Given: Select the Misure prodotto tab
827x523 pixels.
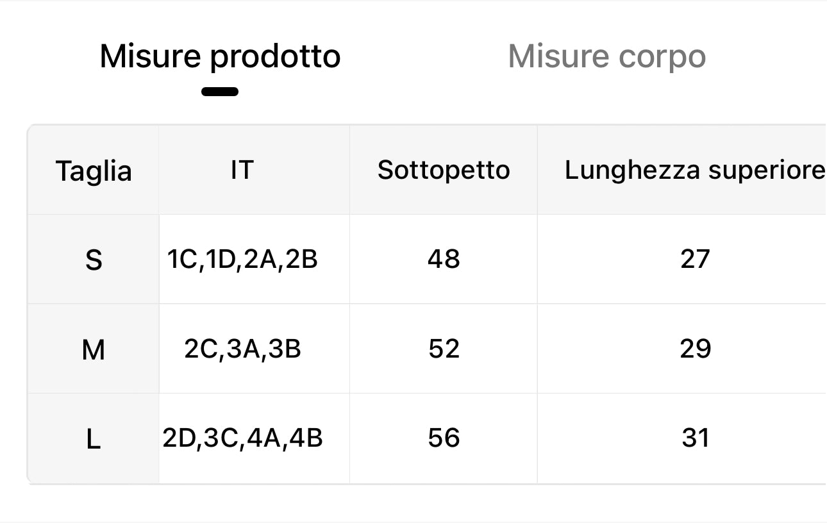Looking at the screenshot, I should 220,56.
